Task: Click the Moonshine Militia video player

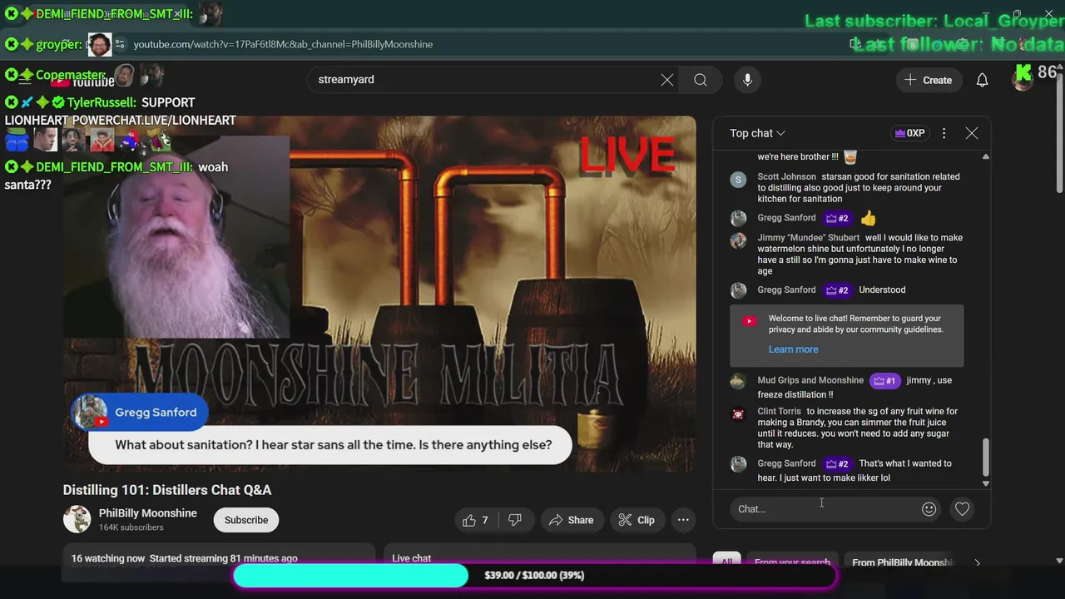Action: point(379,294)
